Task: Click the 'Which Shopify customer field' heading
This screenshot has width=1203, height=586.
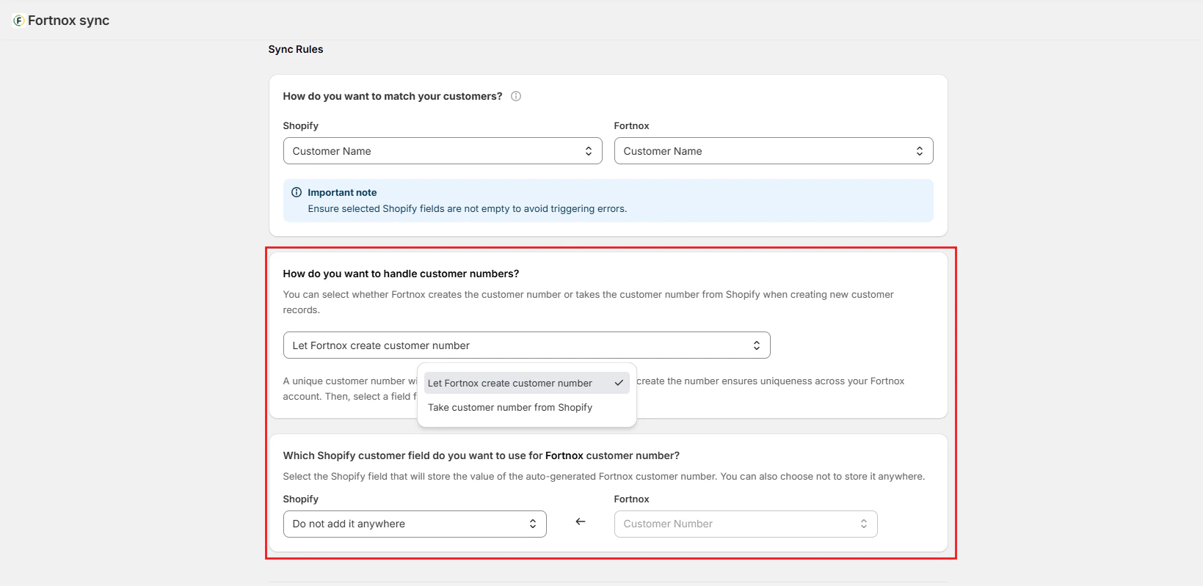Action: [481, 455]
